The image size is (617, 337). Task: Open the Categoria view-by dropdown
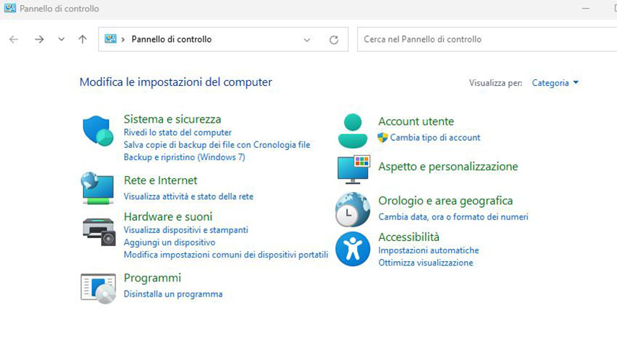(x=555, y=83)
